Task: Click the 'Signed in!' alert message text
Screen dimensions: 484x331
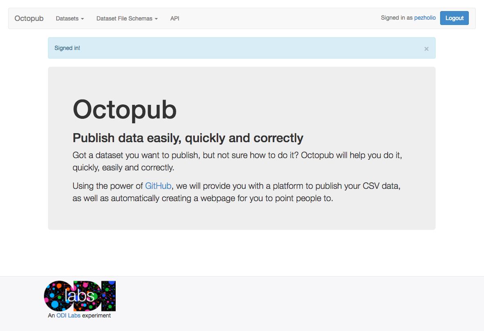Action: (67, 48)
